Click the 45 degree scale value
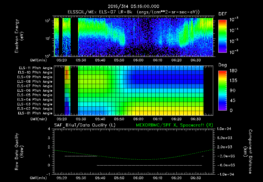Image resolution: width=263 pixels, height=182 pixels. [233, 101]
